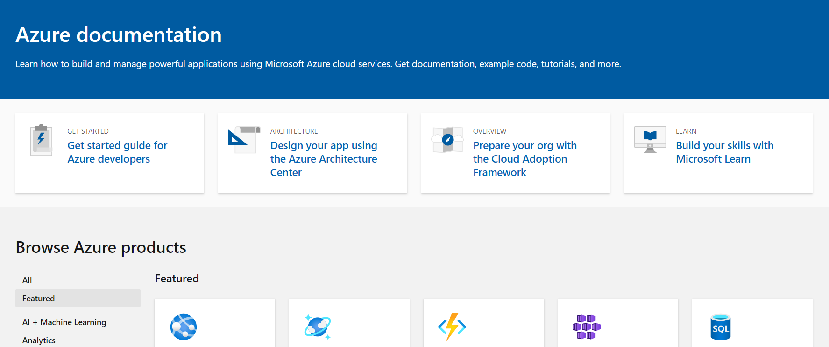Click the 'LEARN' card label
The width and height of the screenshot is (829, 347).
tap(686, 131)
